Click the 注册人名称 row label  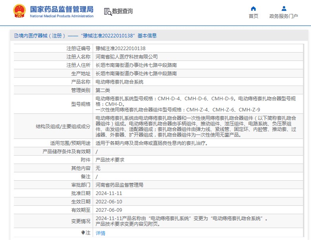pyautogui.click(x=78, y=57)
